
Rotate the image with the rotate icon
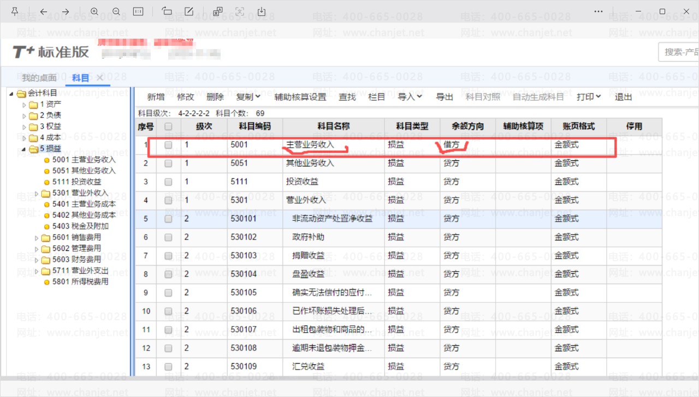pos(167,11)
